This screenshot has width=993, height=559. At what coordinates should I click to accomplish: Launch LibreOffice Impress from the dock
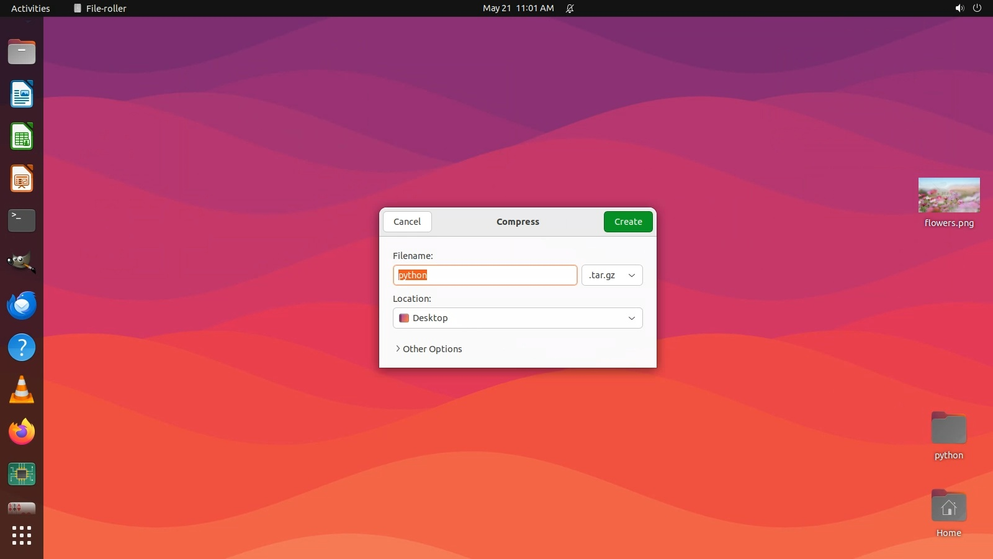[22, 179]
